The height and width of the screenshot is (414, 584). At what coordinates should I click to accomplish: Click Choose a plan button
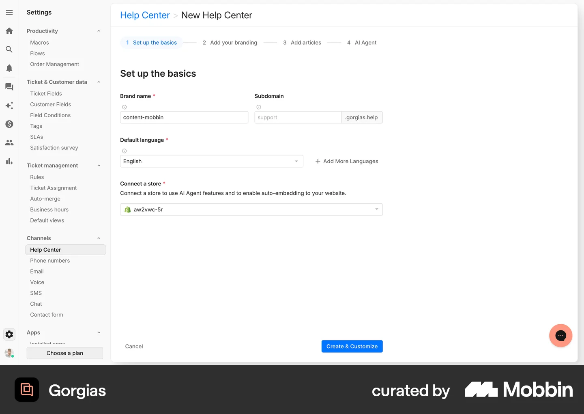point(65,353)
